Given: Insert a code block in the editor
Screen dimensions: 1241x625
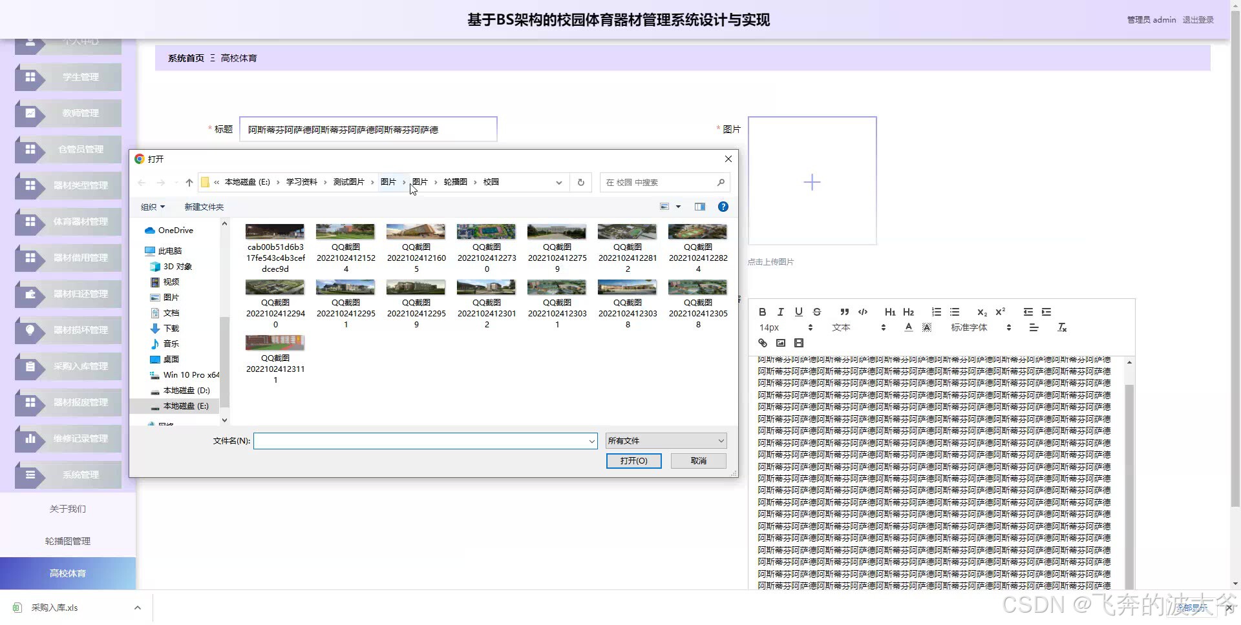Looking at the screenshot, I should click(x=862, y=312).
